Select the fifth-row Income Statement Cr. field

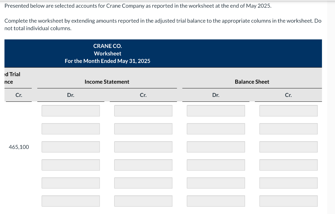143,183
